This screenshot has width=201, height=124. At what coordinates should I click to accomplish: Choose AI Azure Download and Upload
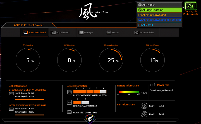160,20
